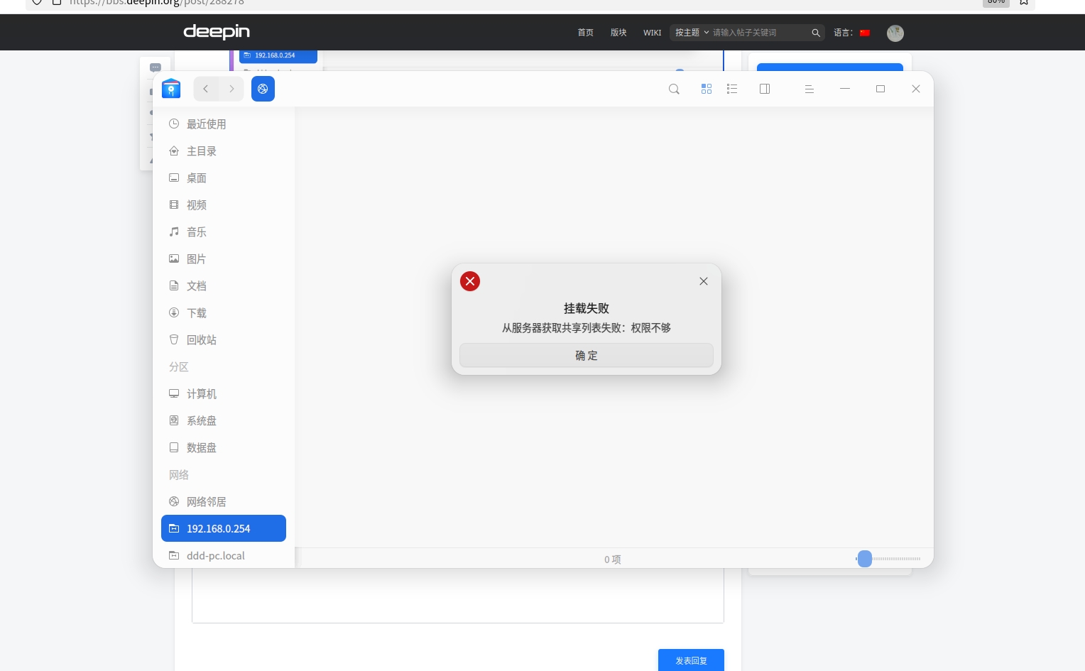Open the file manager hamburger menu
The image size is (1085, 671).
click(x=809, y=89)
